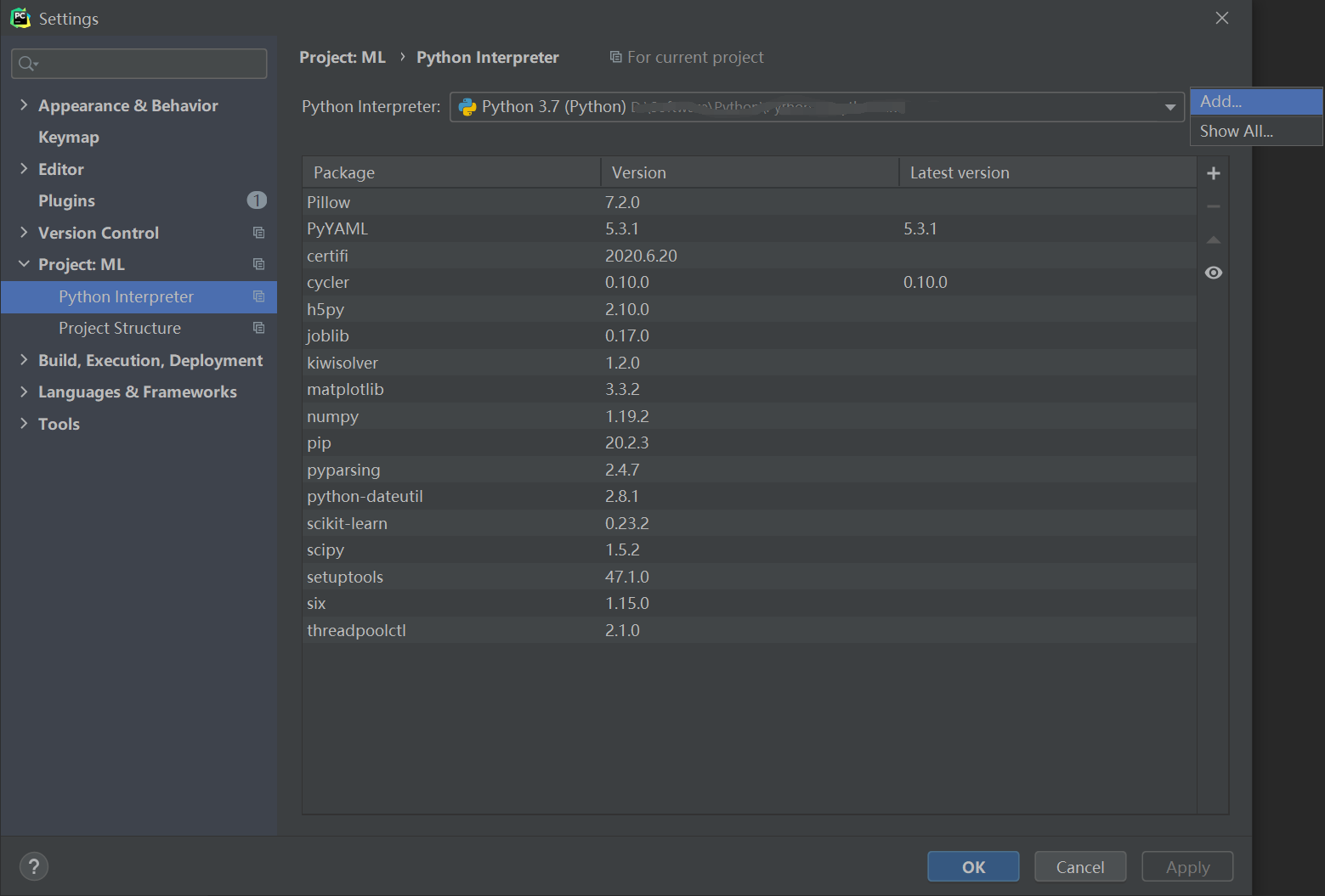Select the setuptools package row
Screen dimensions: 1325x896
(750, 577)
